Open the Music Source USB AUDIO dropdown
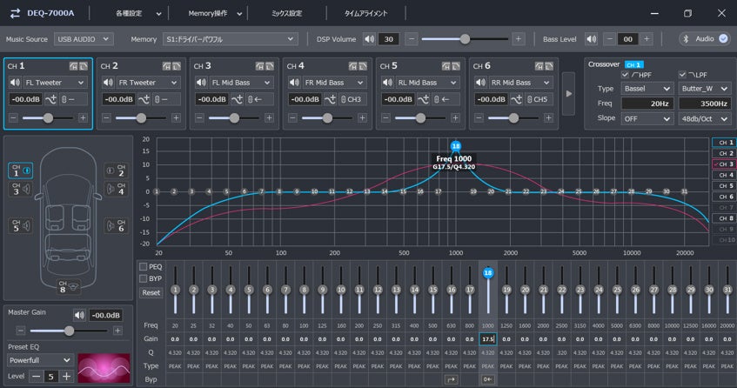The width and height of the screenshot is (737, 388). coord(83,39)
